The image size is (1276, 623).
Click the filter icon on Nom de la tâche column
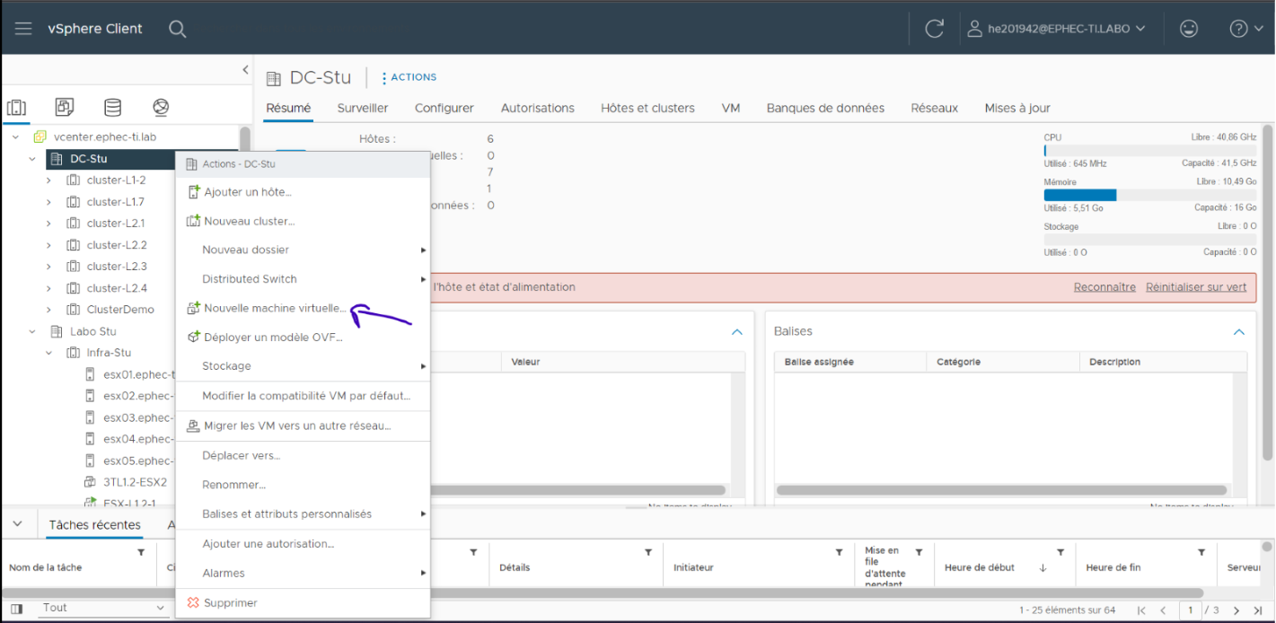click(141, 552)
